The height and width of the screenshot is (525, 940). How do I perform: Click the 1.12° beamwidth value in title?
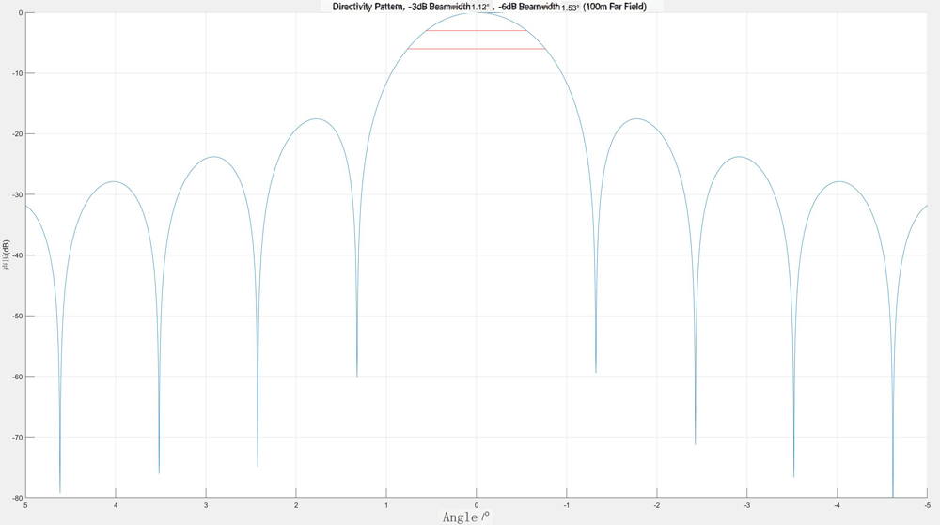480,8
